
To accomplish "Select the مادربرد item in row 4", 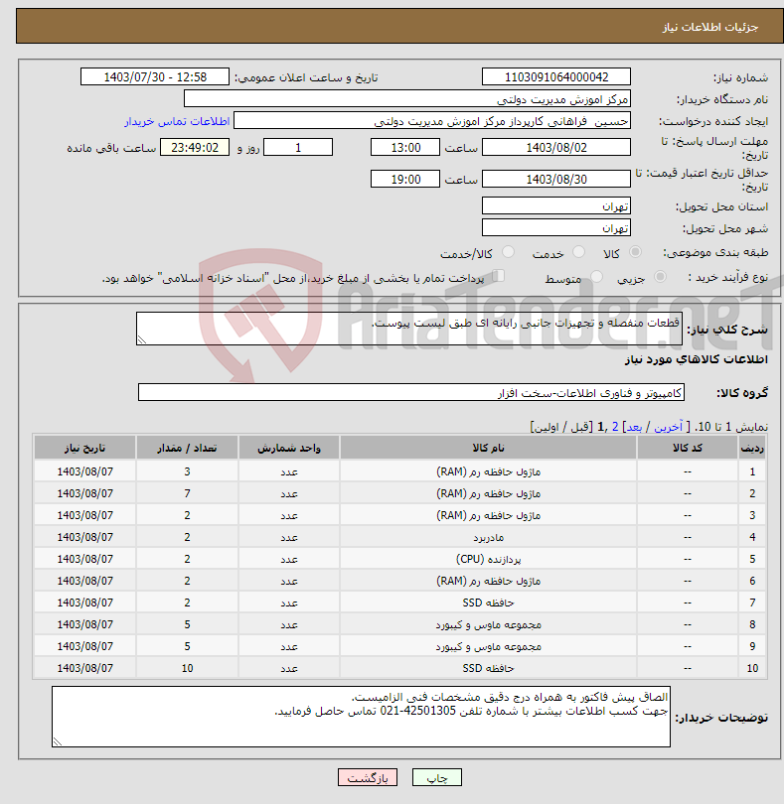I will point(488,537).
